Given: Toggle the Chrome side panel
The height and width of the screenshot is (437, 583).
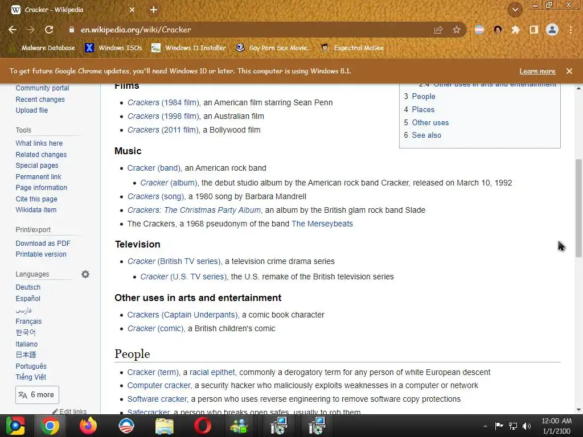Looking at the screenshot, I should (x=534, y=30).
